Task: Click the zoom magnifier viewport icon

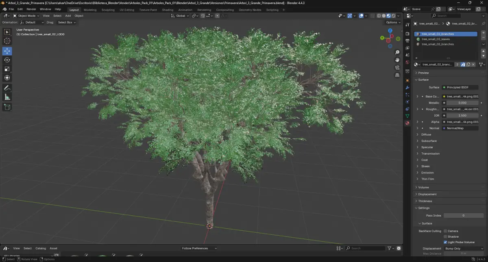Action: tap(397, 52)
